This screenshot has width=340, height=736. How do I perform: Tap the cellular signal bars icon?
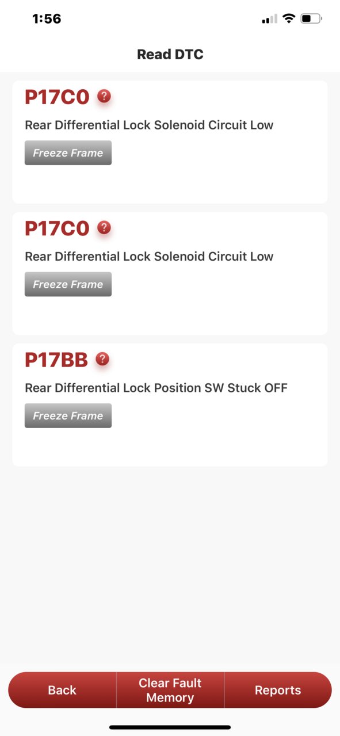[270, 20]
